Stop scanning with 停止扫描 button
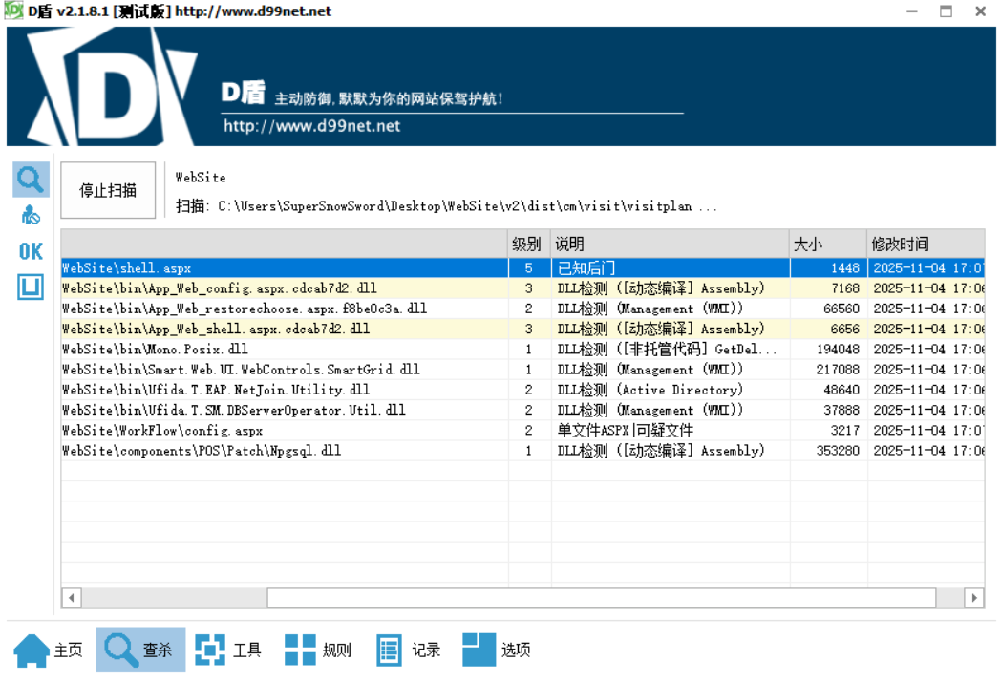The width and height of the screenshot is (1001, 682). [108, 190]
